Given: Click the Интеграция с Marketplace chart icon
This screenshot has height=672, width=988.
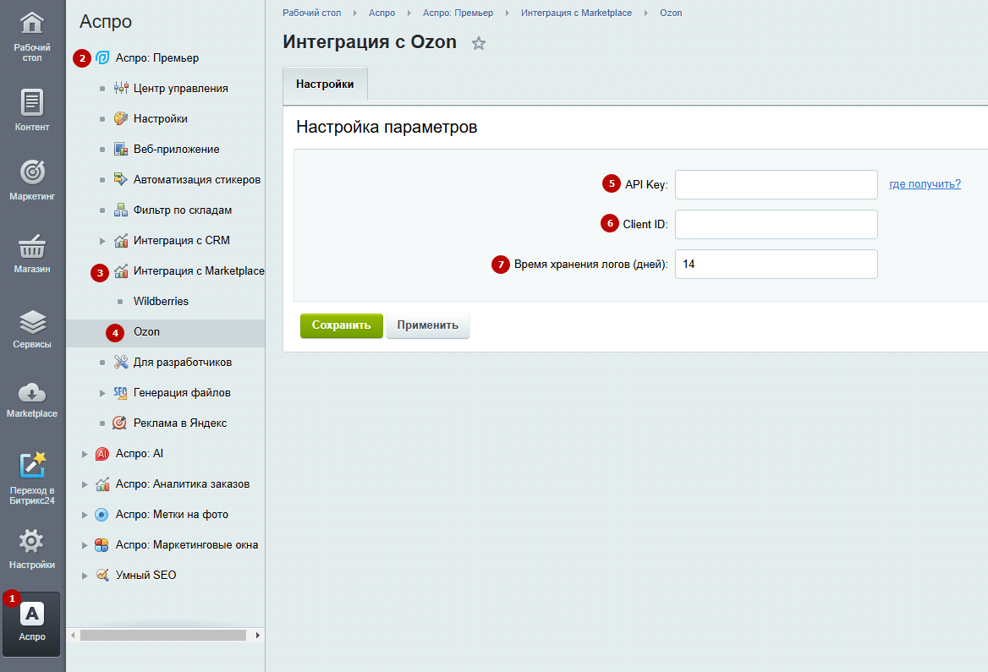Looking at the screenshot, I should point(121,270).
